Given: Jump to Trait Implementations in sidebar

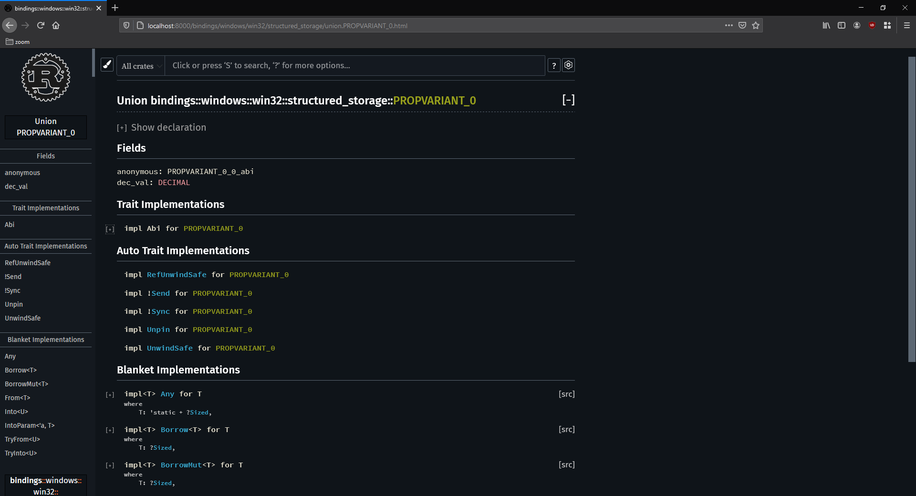Looking at the screenshot, I should (x=46, y=208).
